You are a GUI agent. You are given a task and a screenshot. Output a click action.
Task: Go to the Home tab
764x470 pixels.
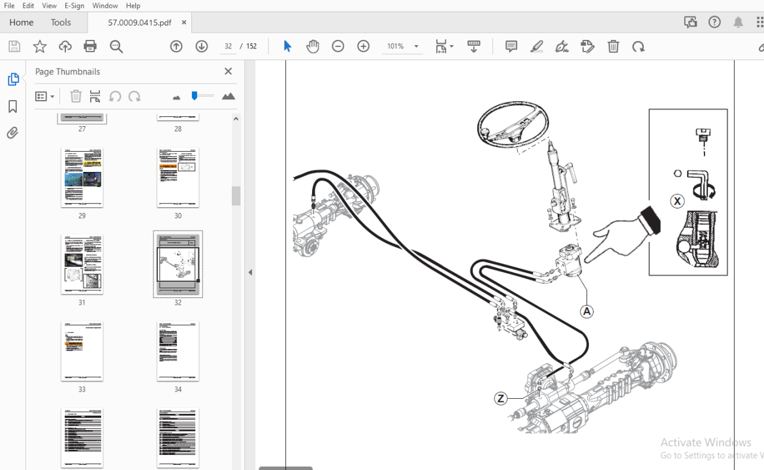(x=22, y=22)
